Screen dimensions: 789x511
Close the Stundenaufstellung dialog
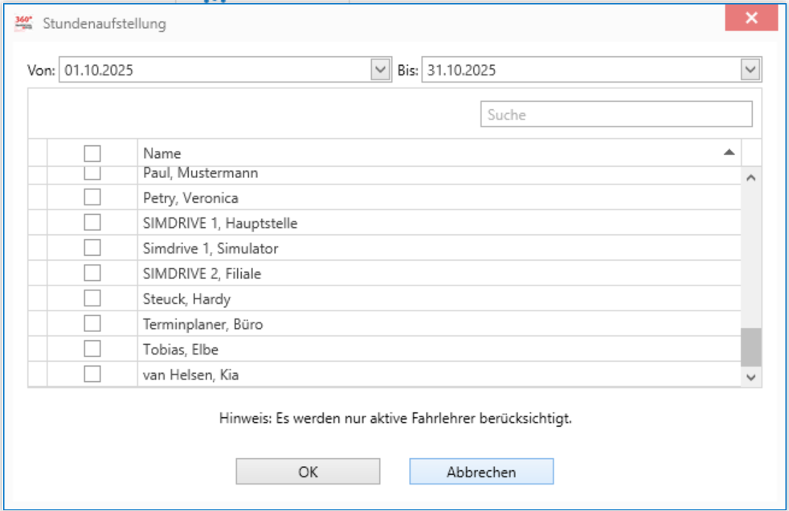point(751,18)
